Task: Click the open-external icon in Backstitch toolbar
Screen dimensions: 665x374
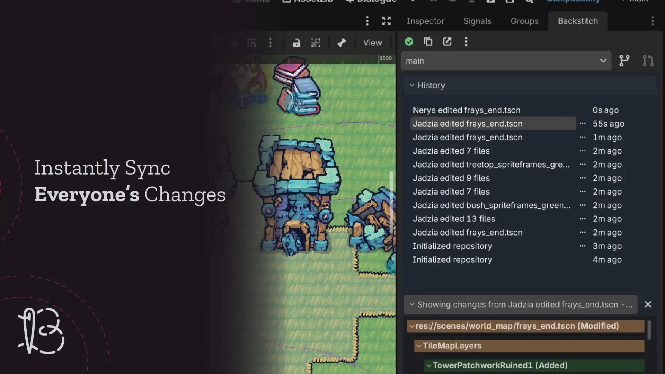Action: click(x=447, y=42)
